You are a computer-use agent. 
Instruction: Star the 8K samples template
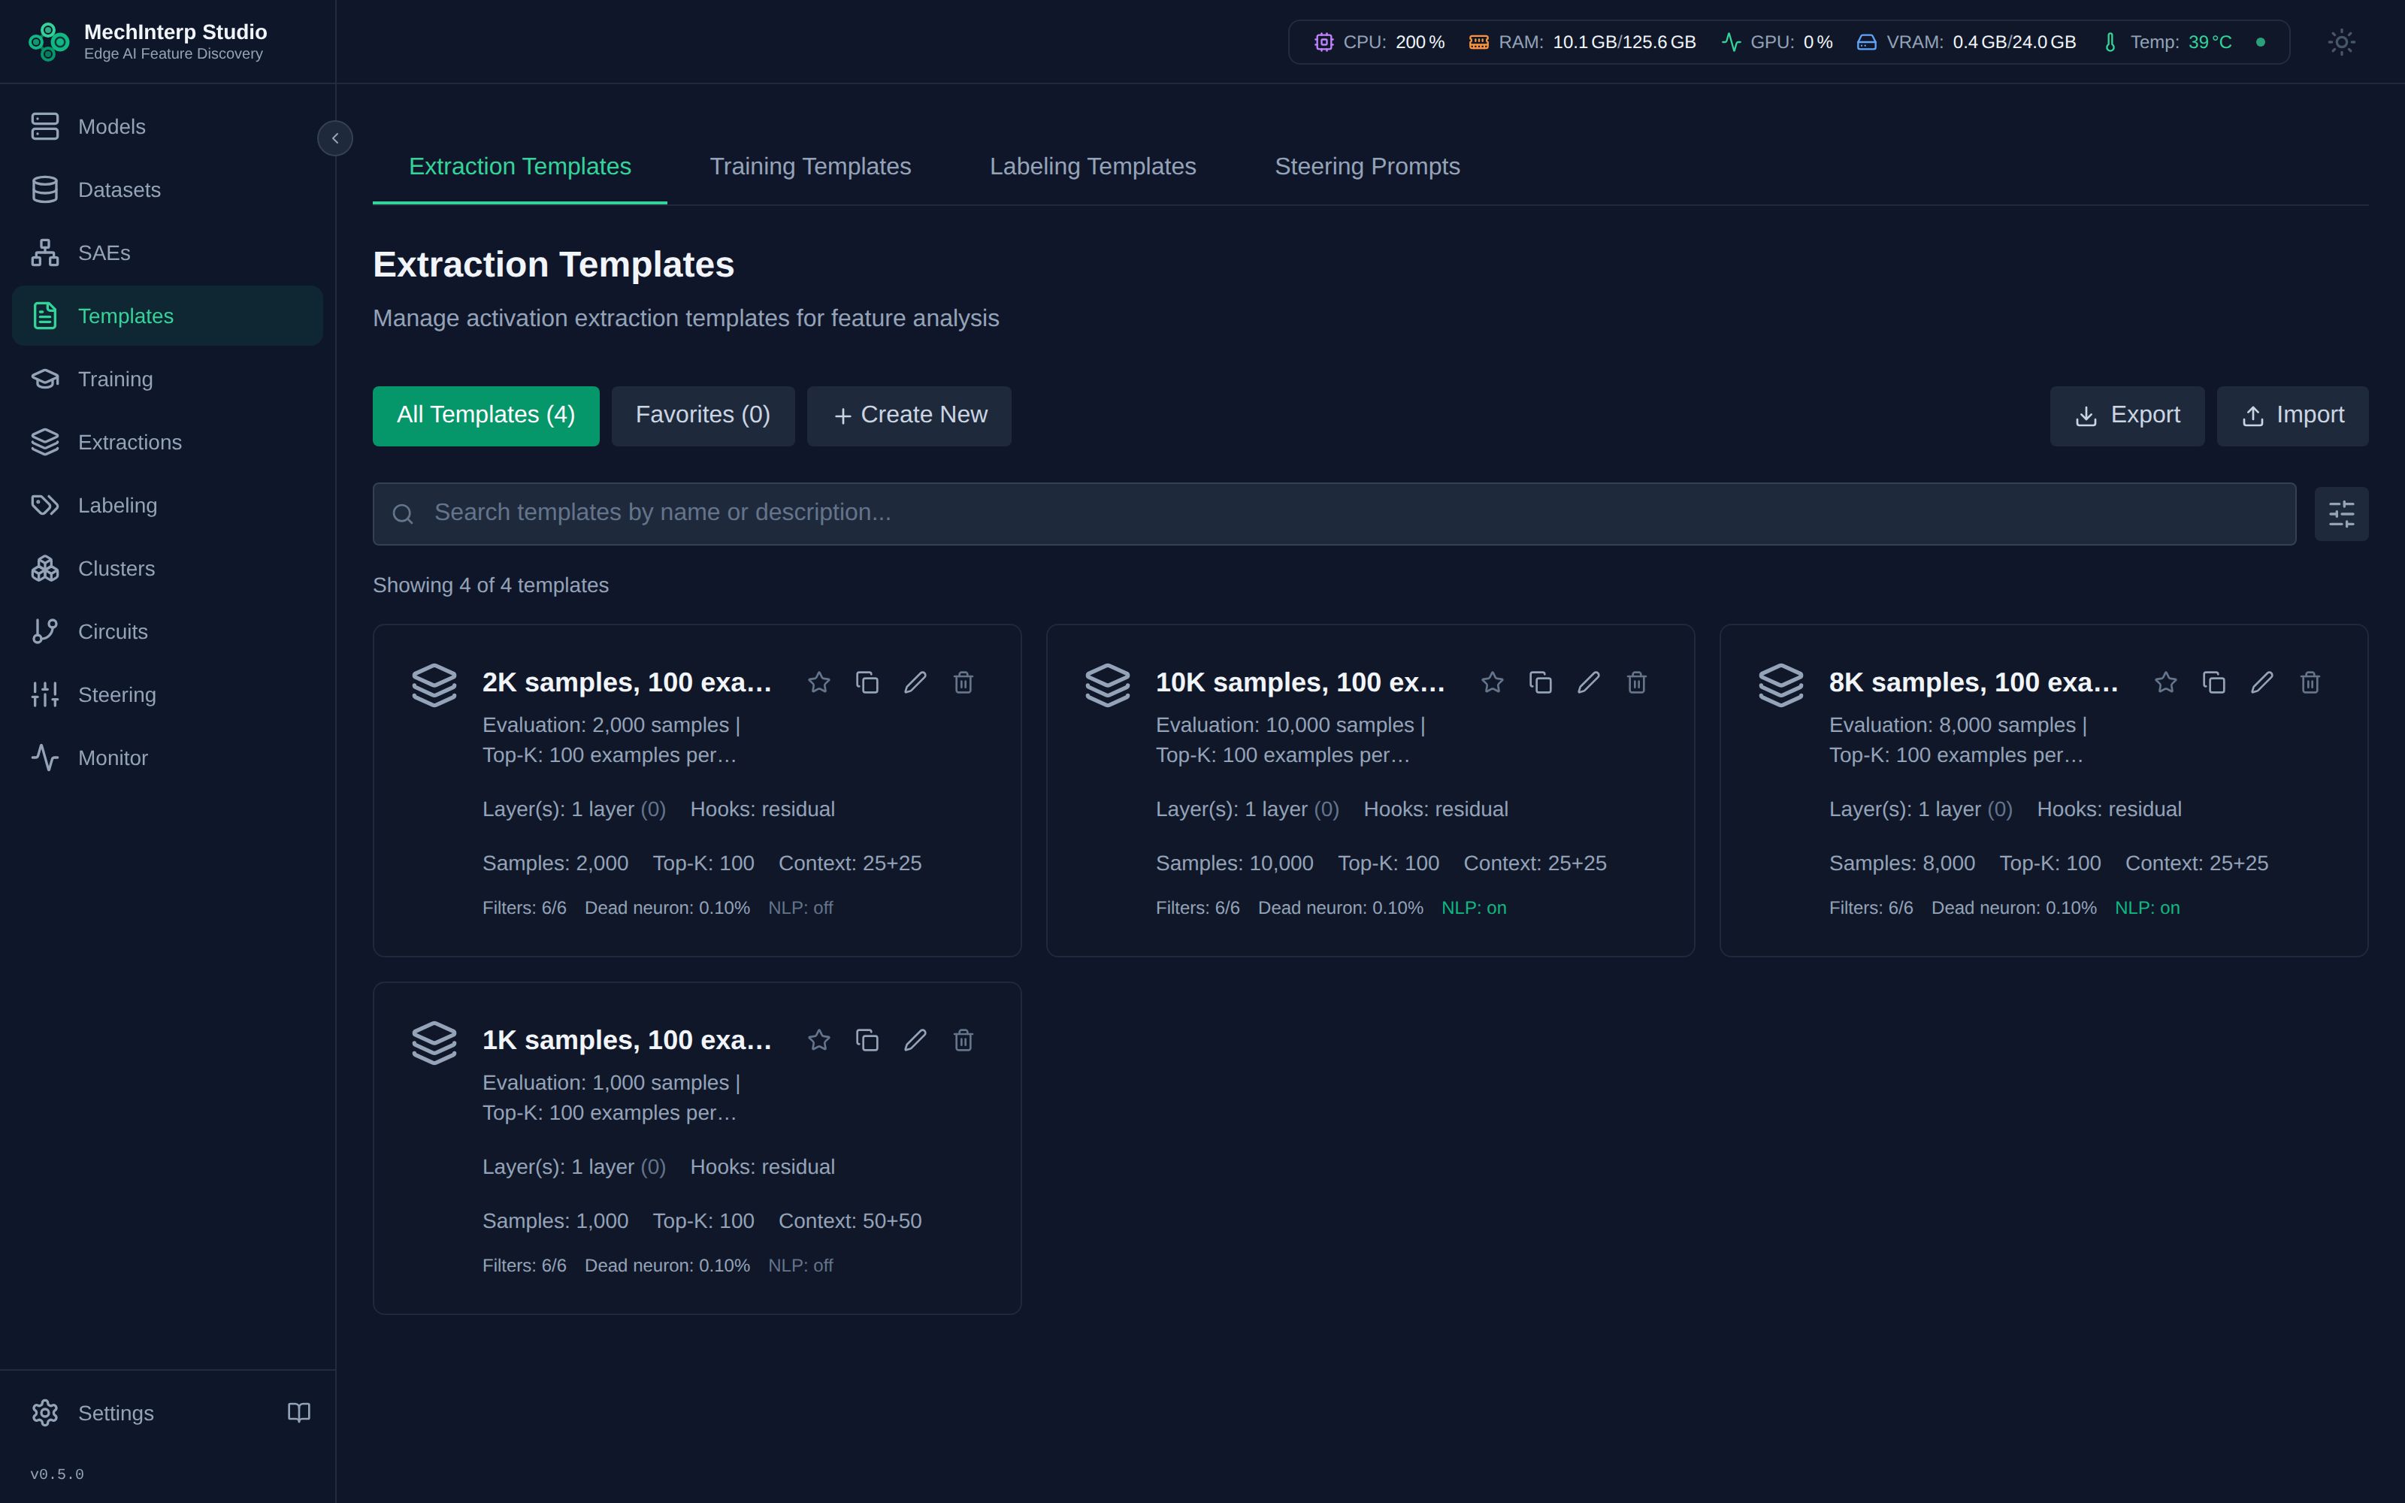pyautogui.click(x=2165, y=682)
